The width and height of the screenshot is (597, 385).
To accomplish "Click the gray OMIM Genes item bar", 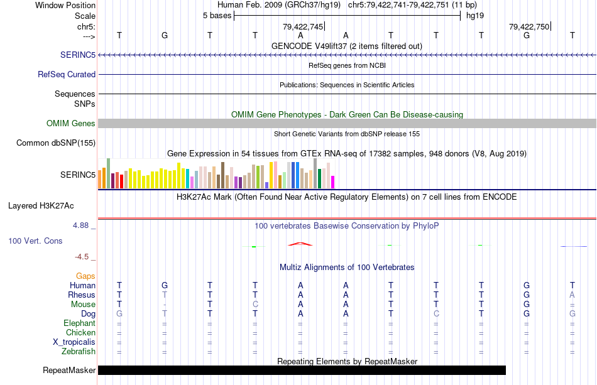I will [348, 123].
